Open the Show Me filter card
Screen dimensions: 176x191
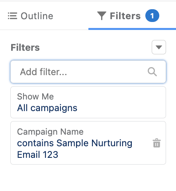pos(88,102)
